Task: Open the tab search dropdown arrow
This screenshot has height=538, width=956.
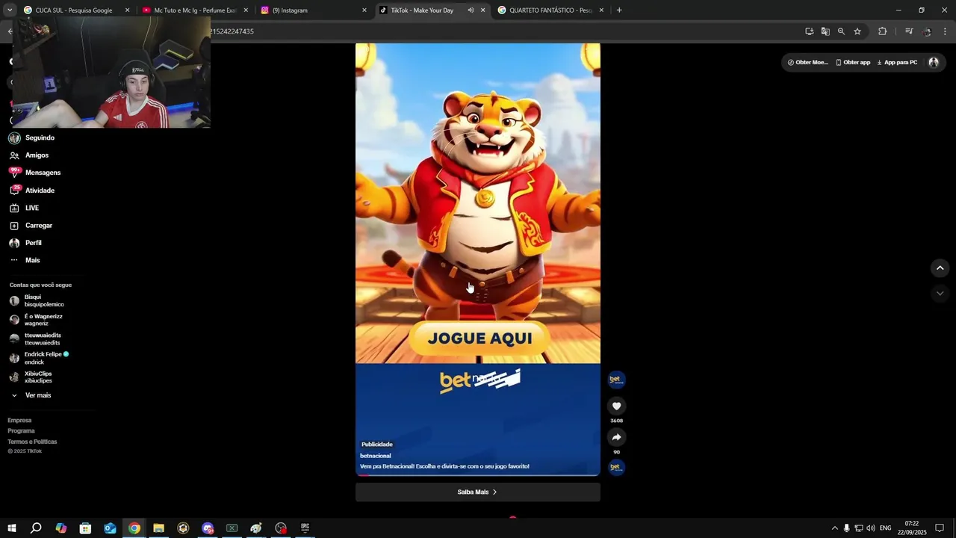Action: click(x=9, y=10)
